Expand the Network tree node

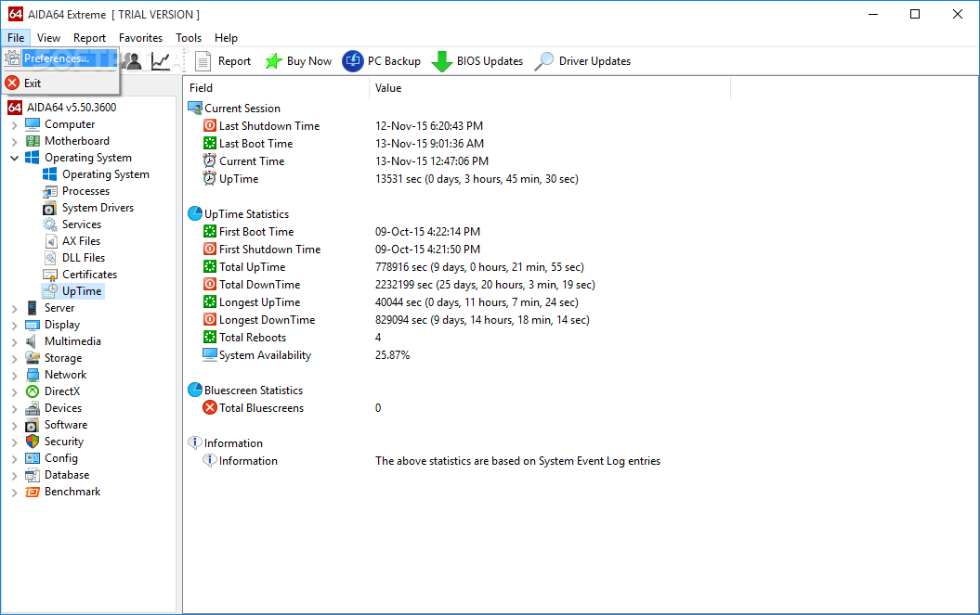coord(14,376)
